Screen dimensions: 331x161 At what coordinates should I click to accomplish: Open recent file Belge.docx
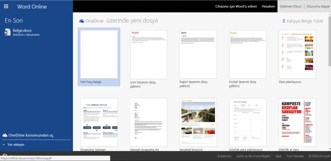(x=22, y=30)
